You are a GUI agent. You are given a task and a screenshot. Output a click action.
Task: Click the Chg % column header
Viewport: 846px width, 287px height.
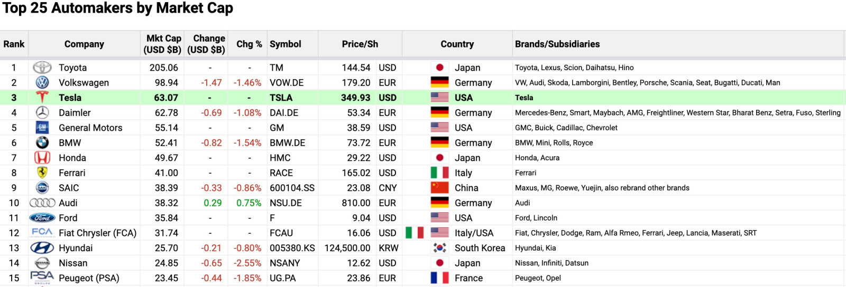click(249, 44)
